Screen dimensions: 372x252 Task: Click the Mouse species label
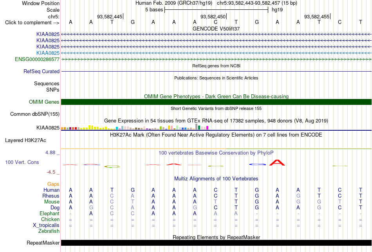[52, 202]
